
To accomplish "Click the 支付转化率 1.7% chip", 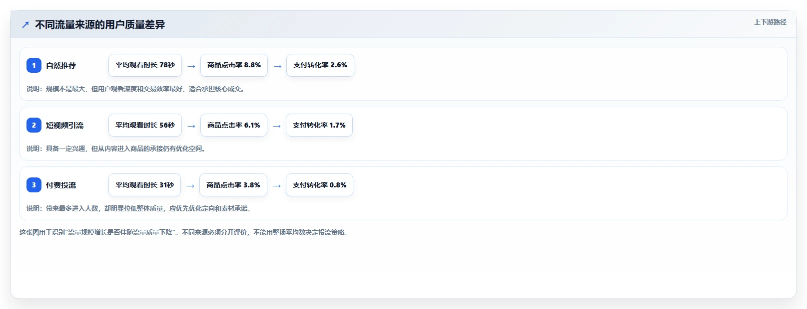I will coord(319,125).
